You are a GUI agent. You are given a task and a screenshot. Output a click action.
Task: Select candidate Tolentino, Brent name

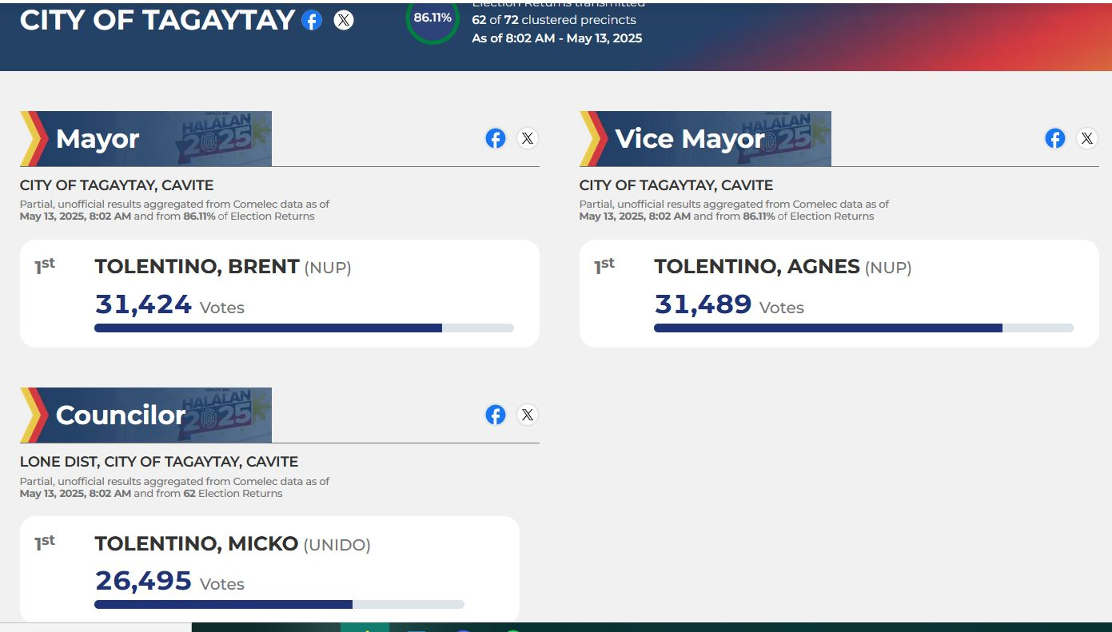pos(197,267)
